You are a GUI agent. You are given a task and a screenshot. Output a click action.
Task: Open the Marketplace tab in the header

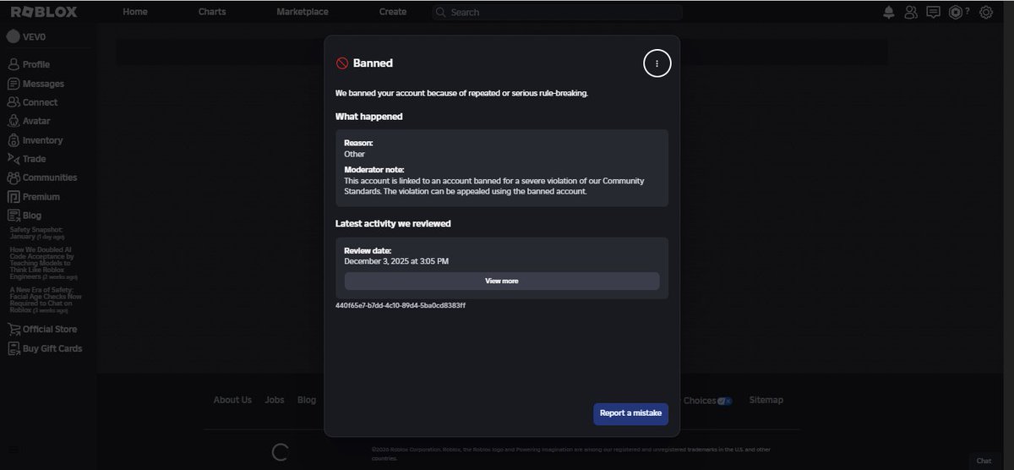pos(302,12)
